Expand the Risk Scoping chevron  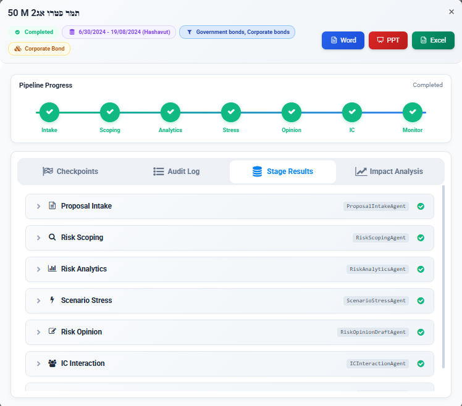click(38, 238)
